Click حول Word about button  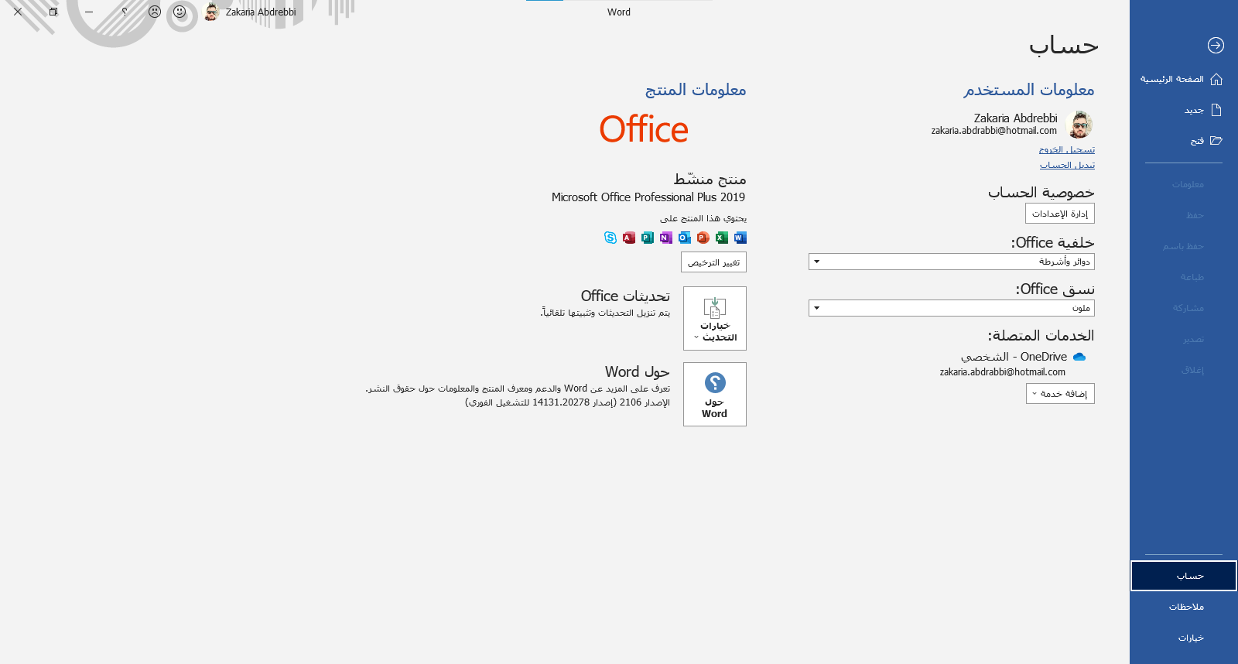pyautogui.click(x=715, y=394)
